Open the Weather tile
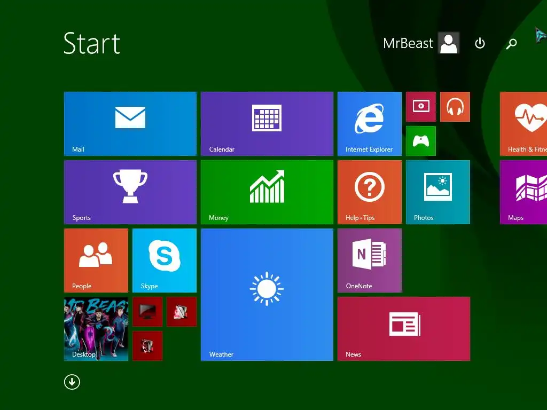This screenshot has width=547, height=410. (x=267, y=294)
